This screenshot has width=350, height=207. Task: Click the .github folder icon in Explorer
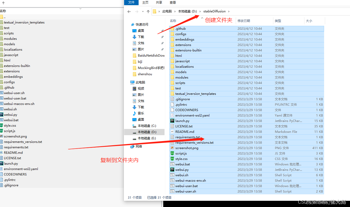[x=172, y=28]
